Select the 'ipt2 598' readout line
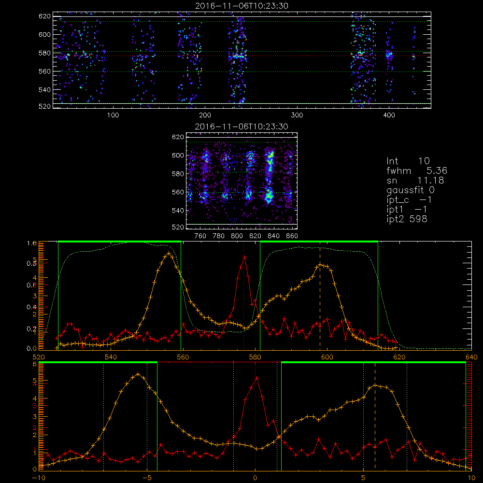The height and width of the screenshot is (483, 483). [407, 219]
